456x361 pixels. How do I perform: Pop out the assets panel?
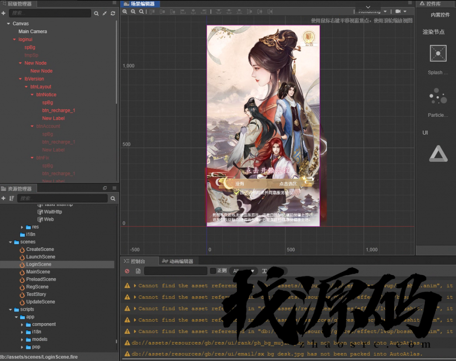pos(105,188)
